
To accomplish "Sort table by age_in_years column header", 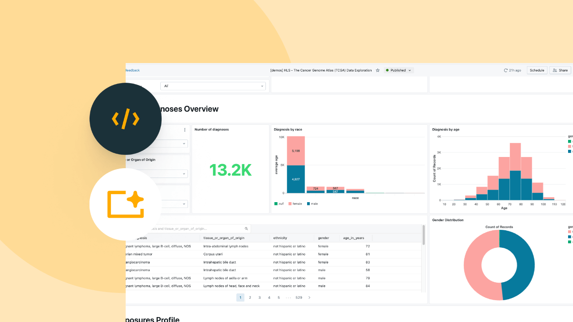I will (x=355, y=238).
